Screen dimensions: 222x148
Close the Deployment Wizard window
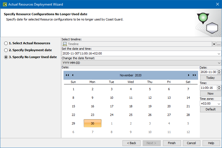217,4
